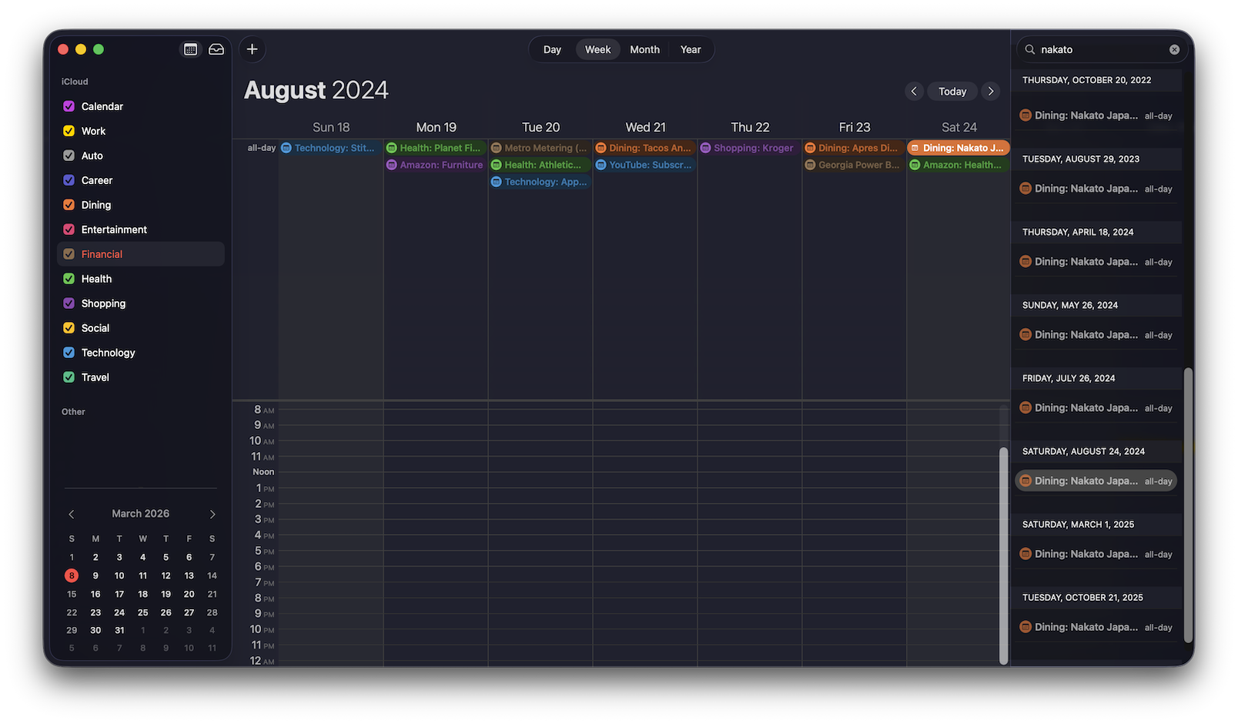The height and width of the screenshot is (724, 1238).
Task: Select the highlighted Nakato event on Saturday 24
Action: pyautogui.click(x=958, y=147)
